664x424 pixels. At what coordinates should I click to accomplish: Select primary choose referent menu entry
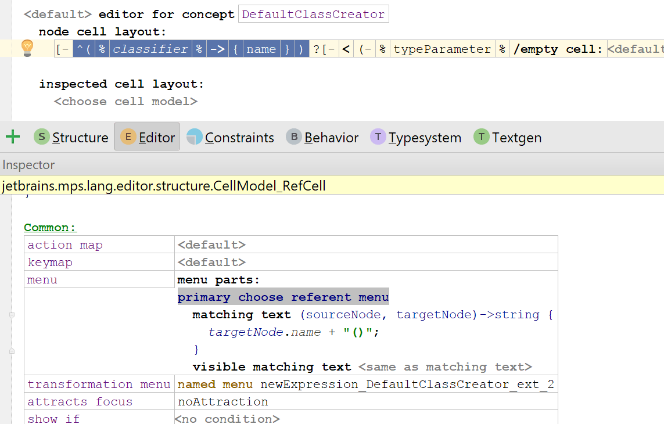coord(283,297)
